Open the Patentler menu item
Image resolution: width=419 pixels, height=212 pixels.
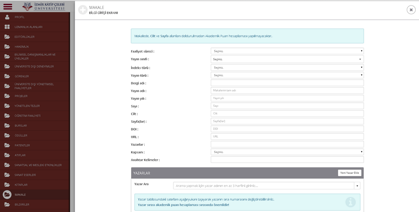[x=22, y=145]
